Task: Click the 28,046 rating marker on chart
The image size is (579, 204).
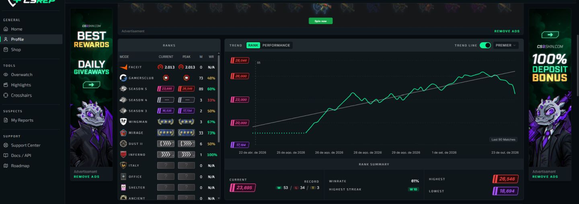Action: pos(239,60)
